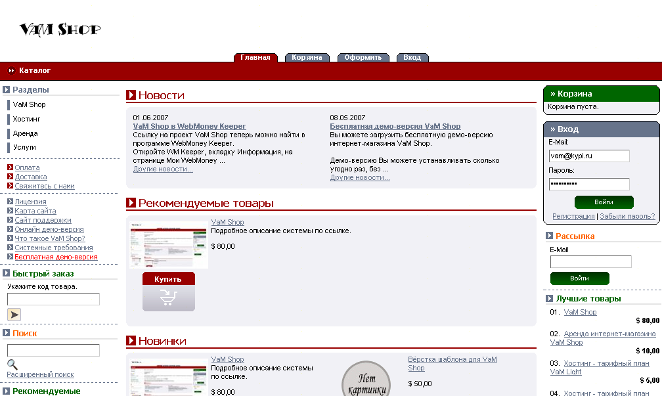Screen dimensions: 662x396
Task: Select the Хостинг category
Action: click(x=26, y=119)
